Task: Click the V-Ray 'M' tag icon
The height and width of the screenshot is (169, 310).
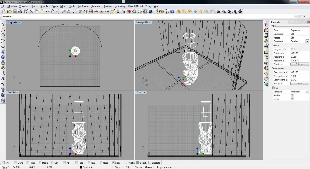Action: click(x=179, y=11)
